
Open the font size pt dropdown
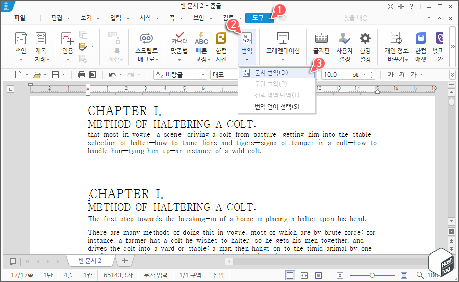tap(365, 75)
